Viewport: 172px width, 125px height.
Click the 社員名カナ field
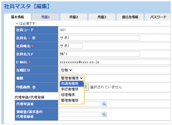[x=100, y=54]
